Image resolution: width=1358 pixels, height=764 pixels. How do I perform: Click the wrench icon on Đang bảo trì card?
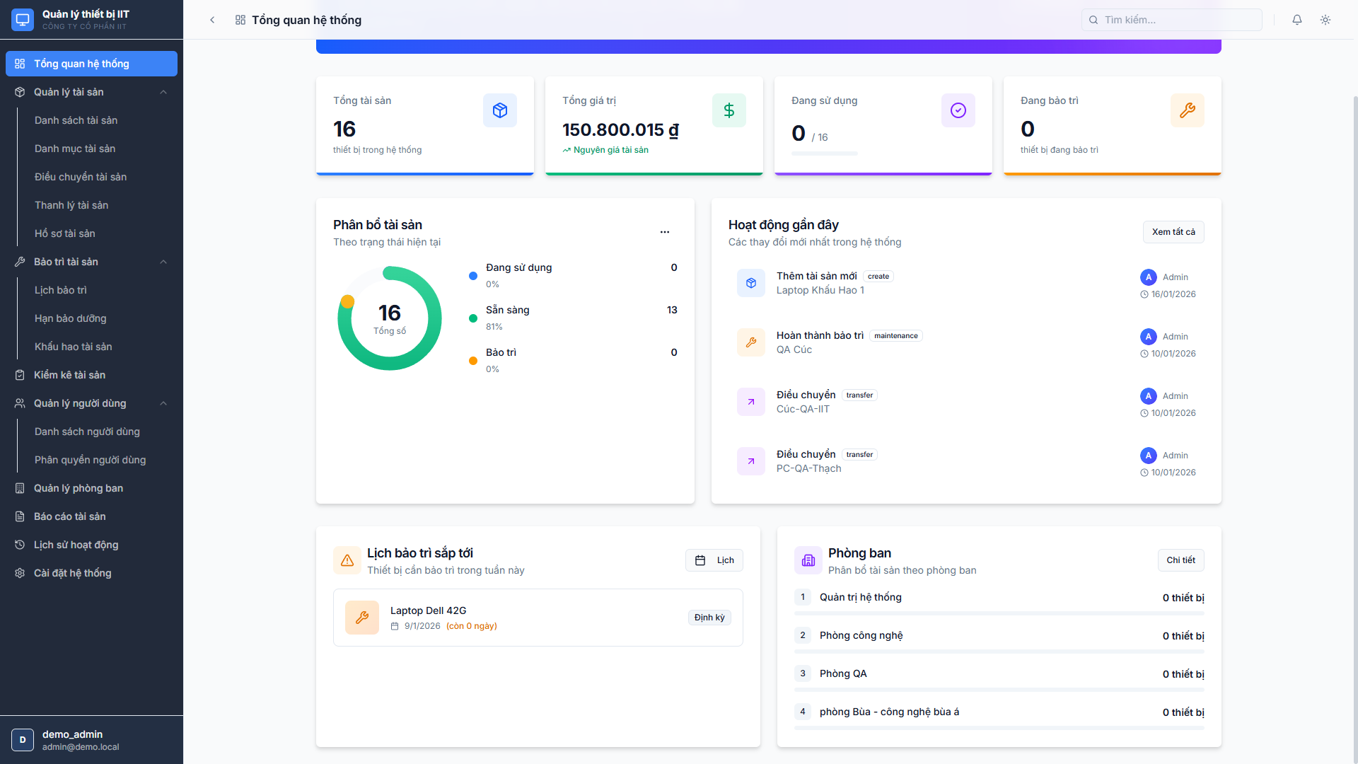point(1188,110)
